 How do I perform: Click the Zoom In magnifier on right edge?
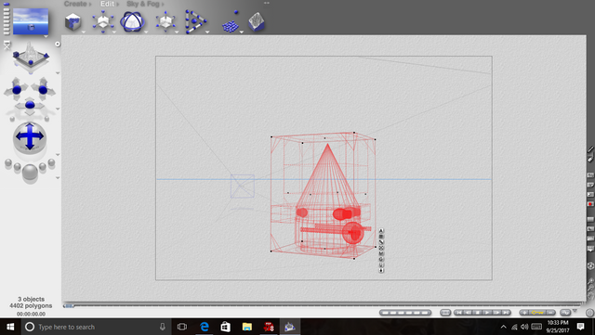pos(590,281)
